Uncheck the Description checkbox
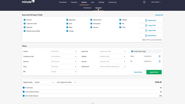 pos(91,24)
